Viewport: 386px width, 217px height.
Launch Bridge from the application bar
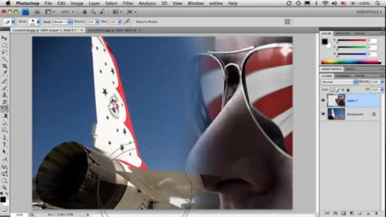pyautogui.click(x=37, y=12)
